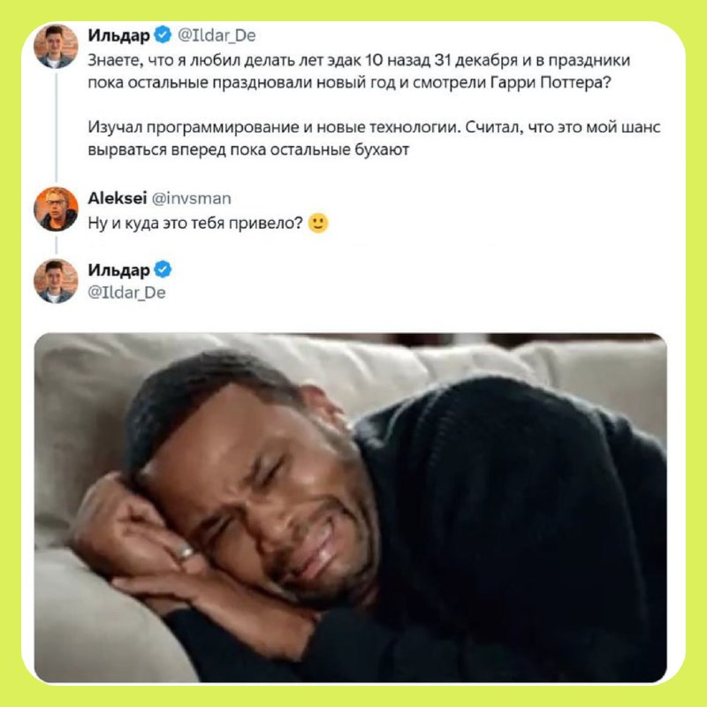Click the thread line under the top avatar
The image size is (707, 707).
(57, 127)
